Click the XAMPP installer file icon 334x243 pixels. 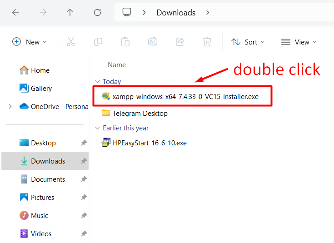tap(106, 96)
